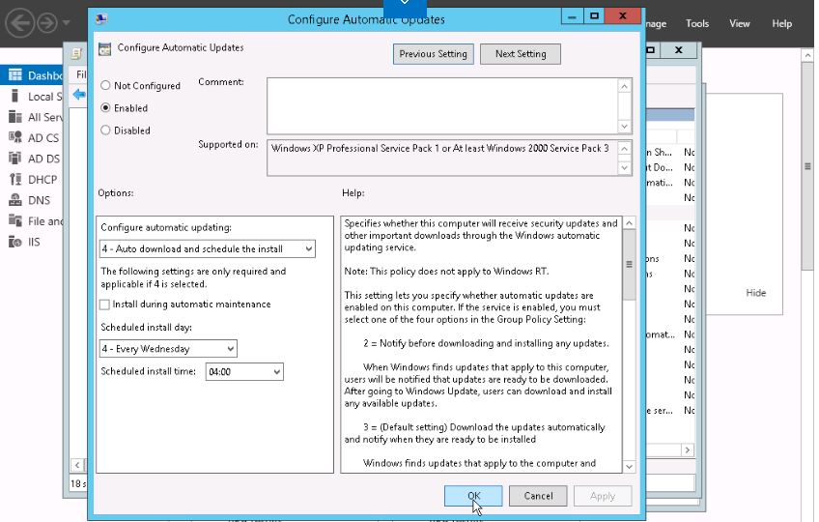Click the AD CS role icon
This screenshot has width=819, height=522.
(15, 137)
